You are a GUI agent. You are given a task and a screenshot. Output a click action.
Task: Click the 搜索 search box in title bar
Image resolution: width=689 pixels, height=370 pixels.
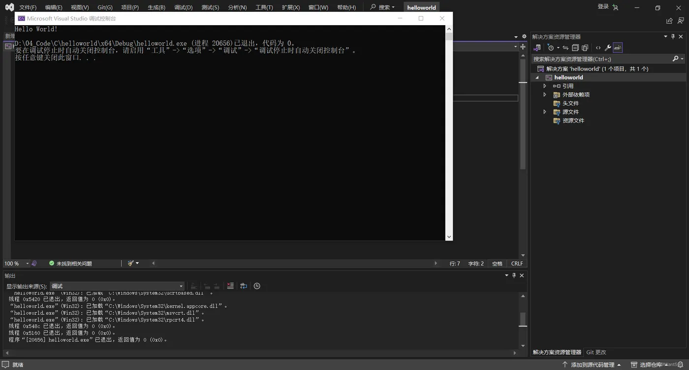click(x=382, y=7)
